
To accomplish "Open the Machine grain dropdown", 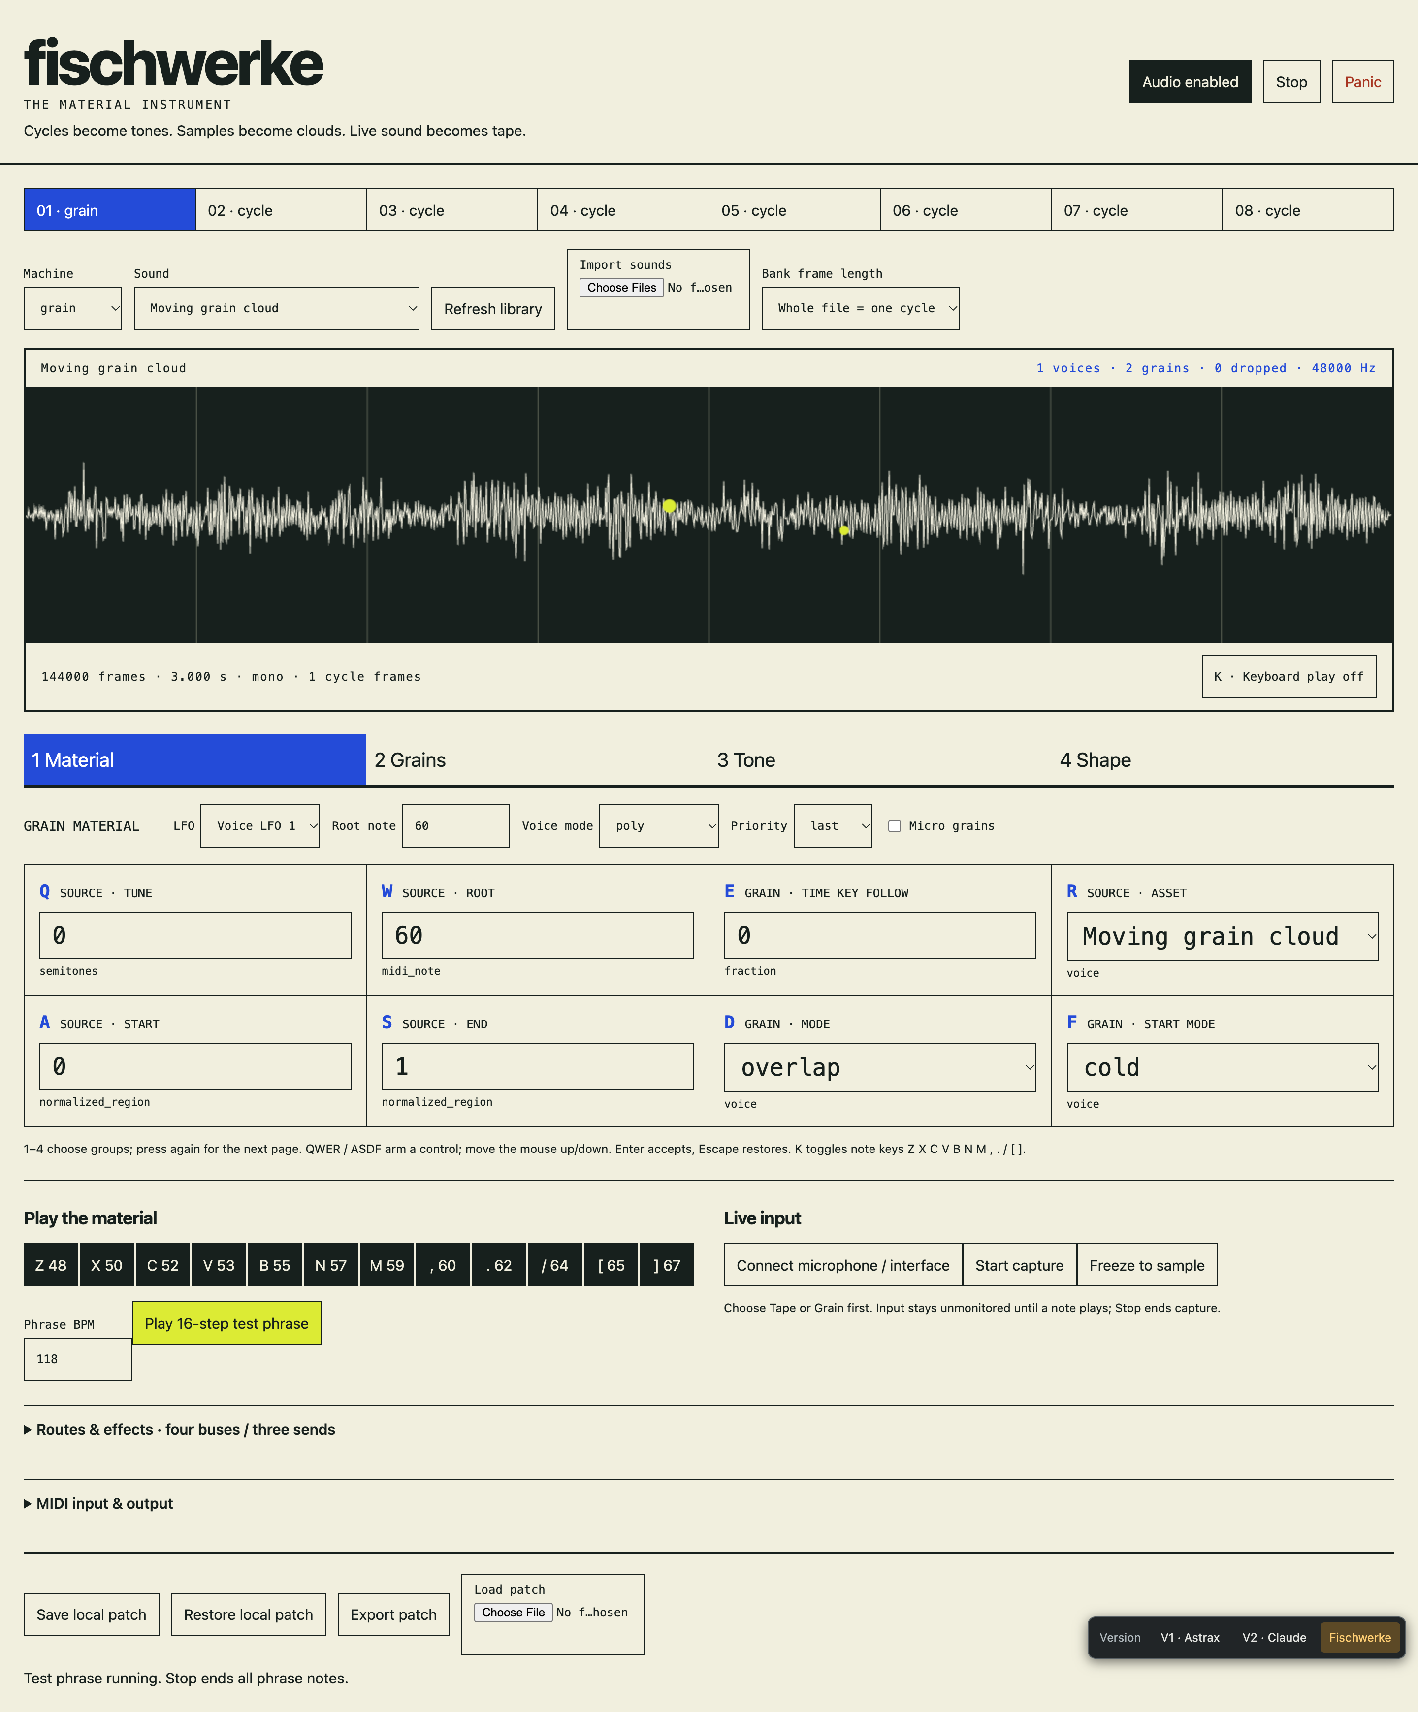I will point(72,308).
